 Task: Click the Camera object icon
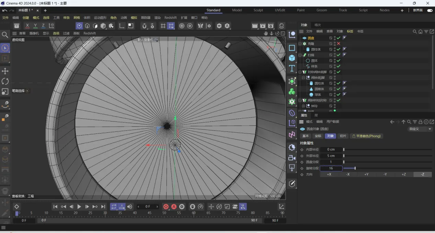[292, 158]
